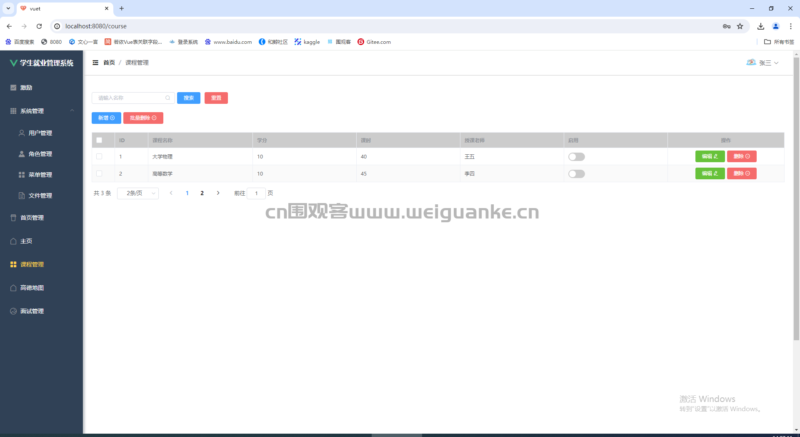
Task: Click the blue 新增 button
Action: pos(106,118)
